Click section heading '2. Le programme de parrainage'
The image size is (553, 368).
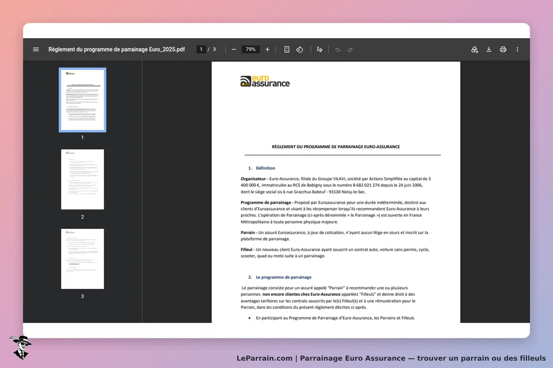280,277
